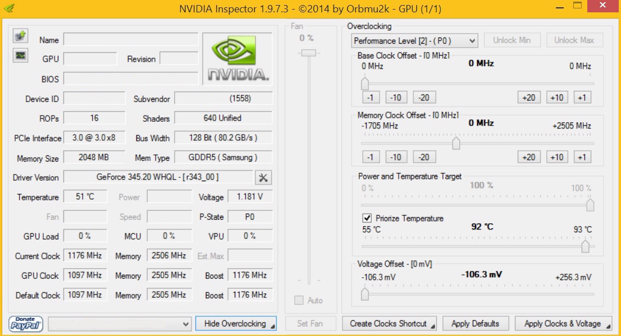Click the Shaders value 640 Unified

223,118
